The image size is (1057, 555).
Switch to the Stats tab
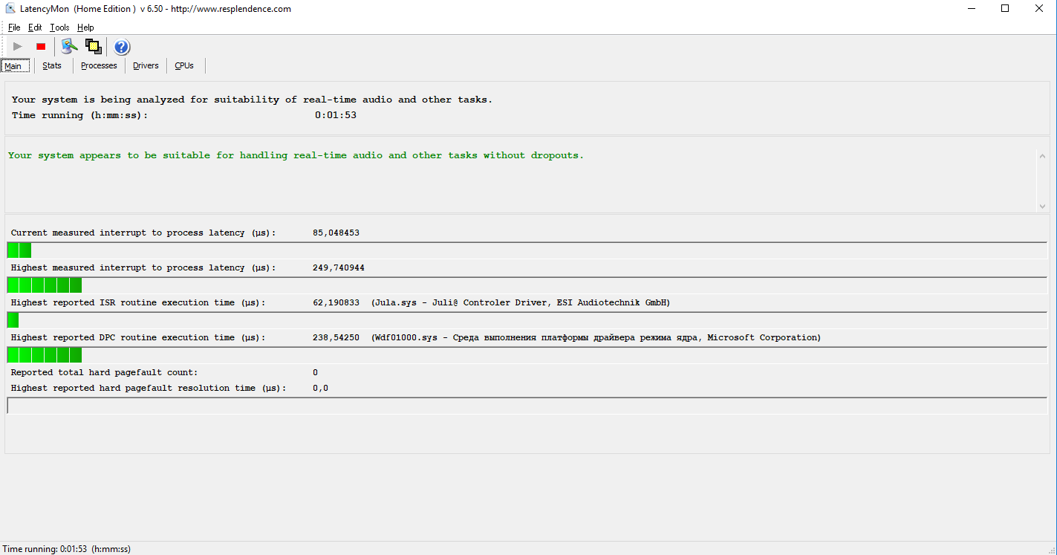coord(52,65)
